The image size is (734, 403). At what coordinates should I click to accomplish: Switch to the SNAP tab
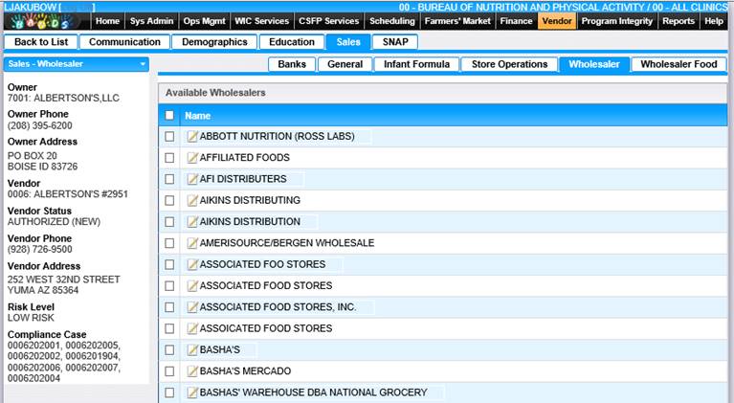[x=395, y=42]
